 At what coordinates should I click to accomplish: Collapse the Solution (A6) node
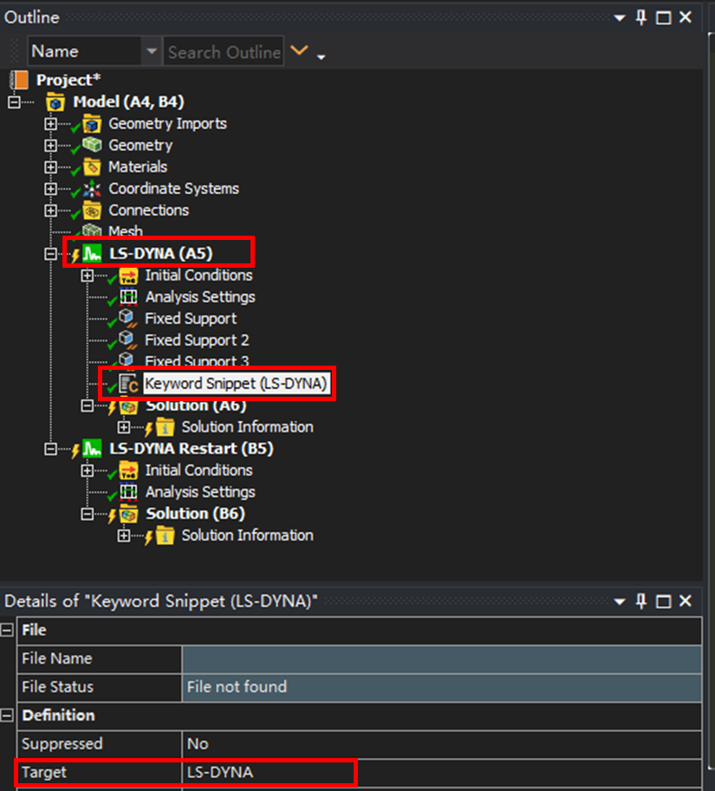pos(88,405)
